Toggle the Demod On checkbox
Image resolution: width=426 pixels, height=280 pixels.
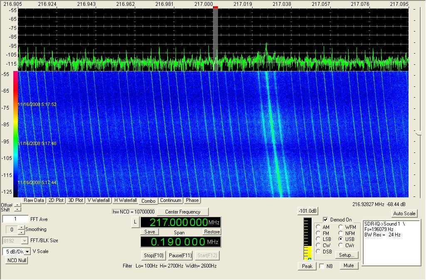pos(325,219)
